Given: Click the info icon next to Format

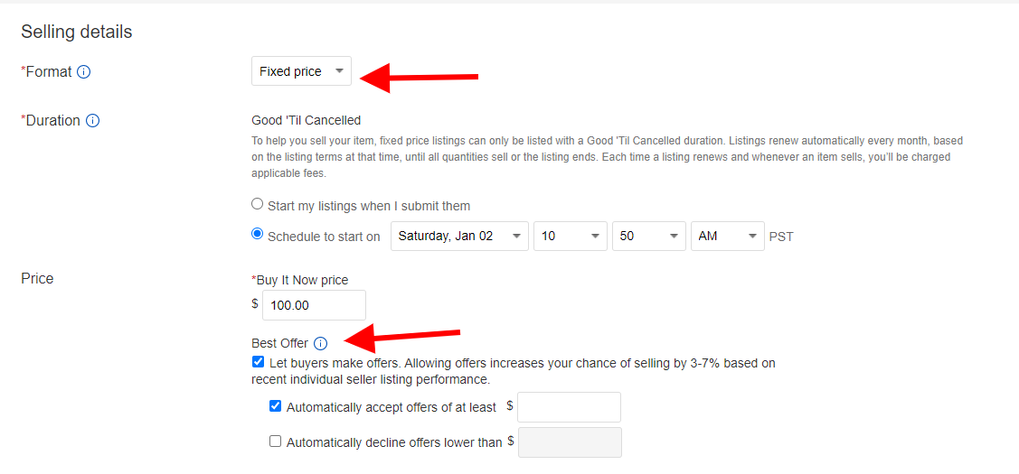Looking at the screenshot, I should (x=83, y=72).
